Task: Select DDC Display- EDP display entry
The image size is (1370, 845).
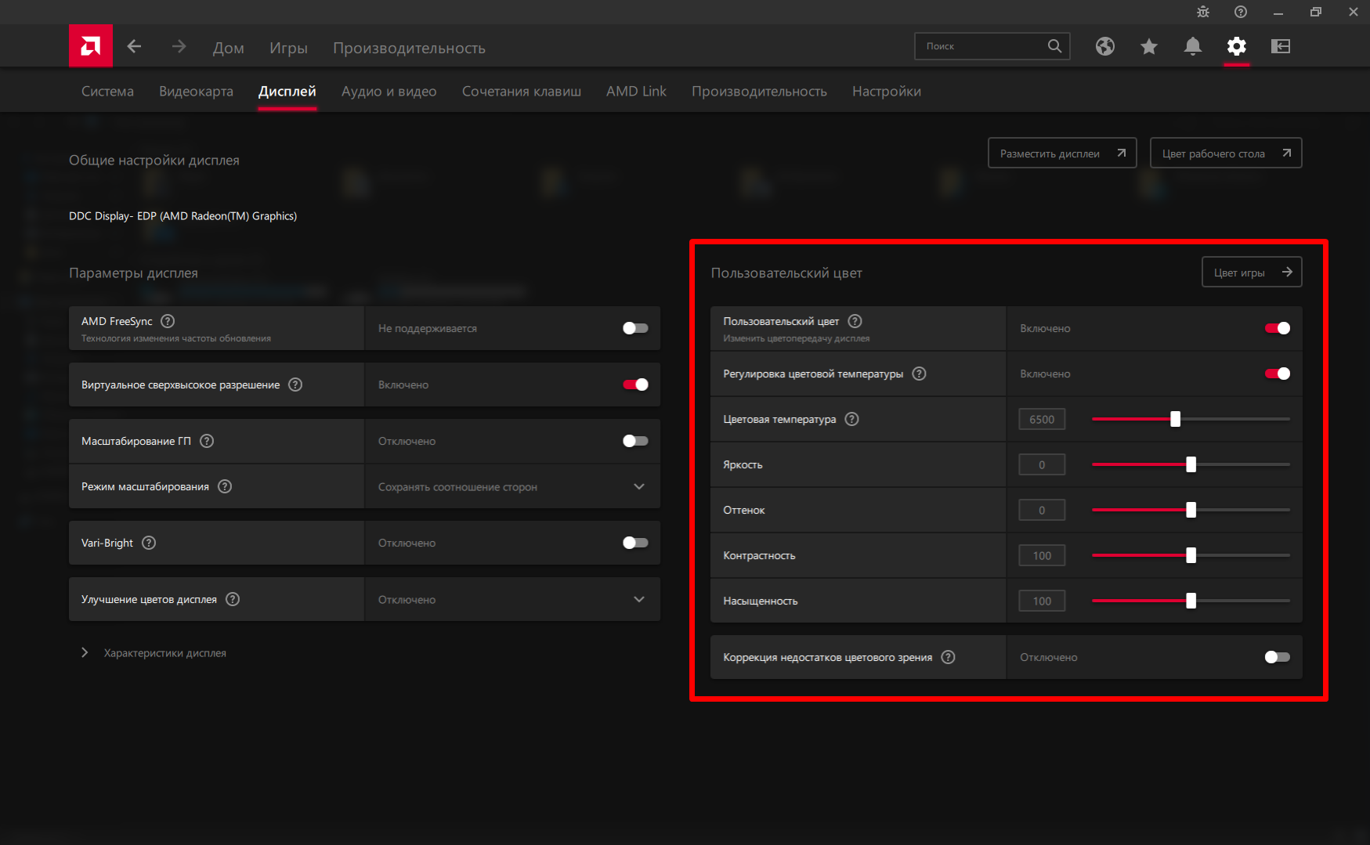Action: [183, 216]
